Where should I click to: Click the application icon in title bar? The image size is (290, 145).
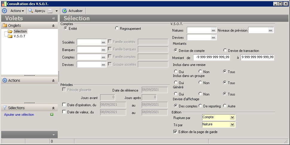[4, 4]
